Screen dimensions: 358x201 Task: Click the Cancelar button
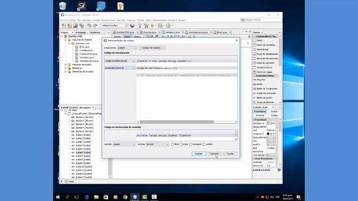(214, 154)
